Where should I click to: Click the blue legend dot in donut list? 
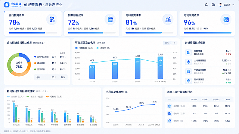click(x=35, y=57)
